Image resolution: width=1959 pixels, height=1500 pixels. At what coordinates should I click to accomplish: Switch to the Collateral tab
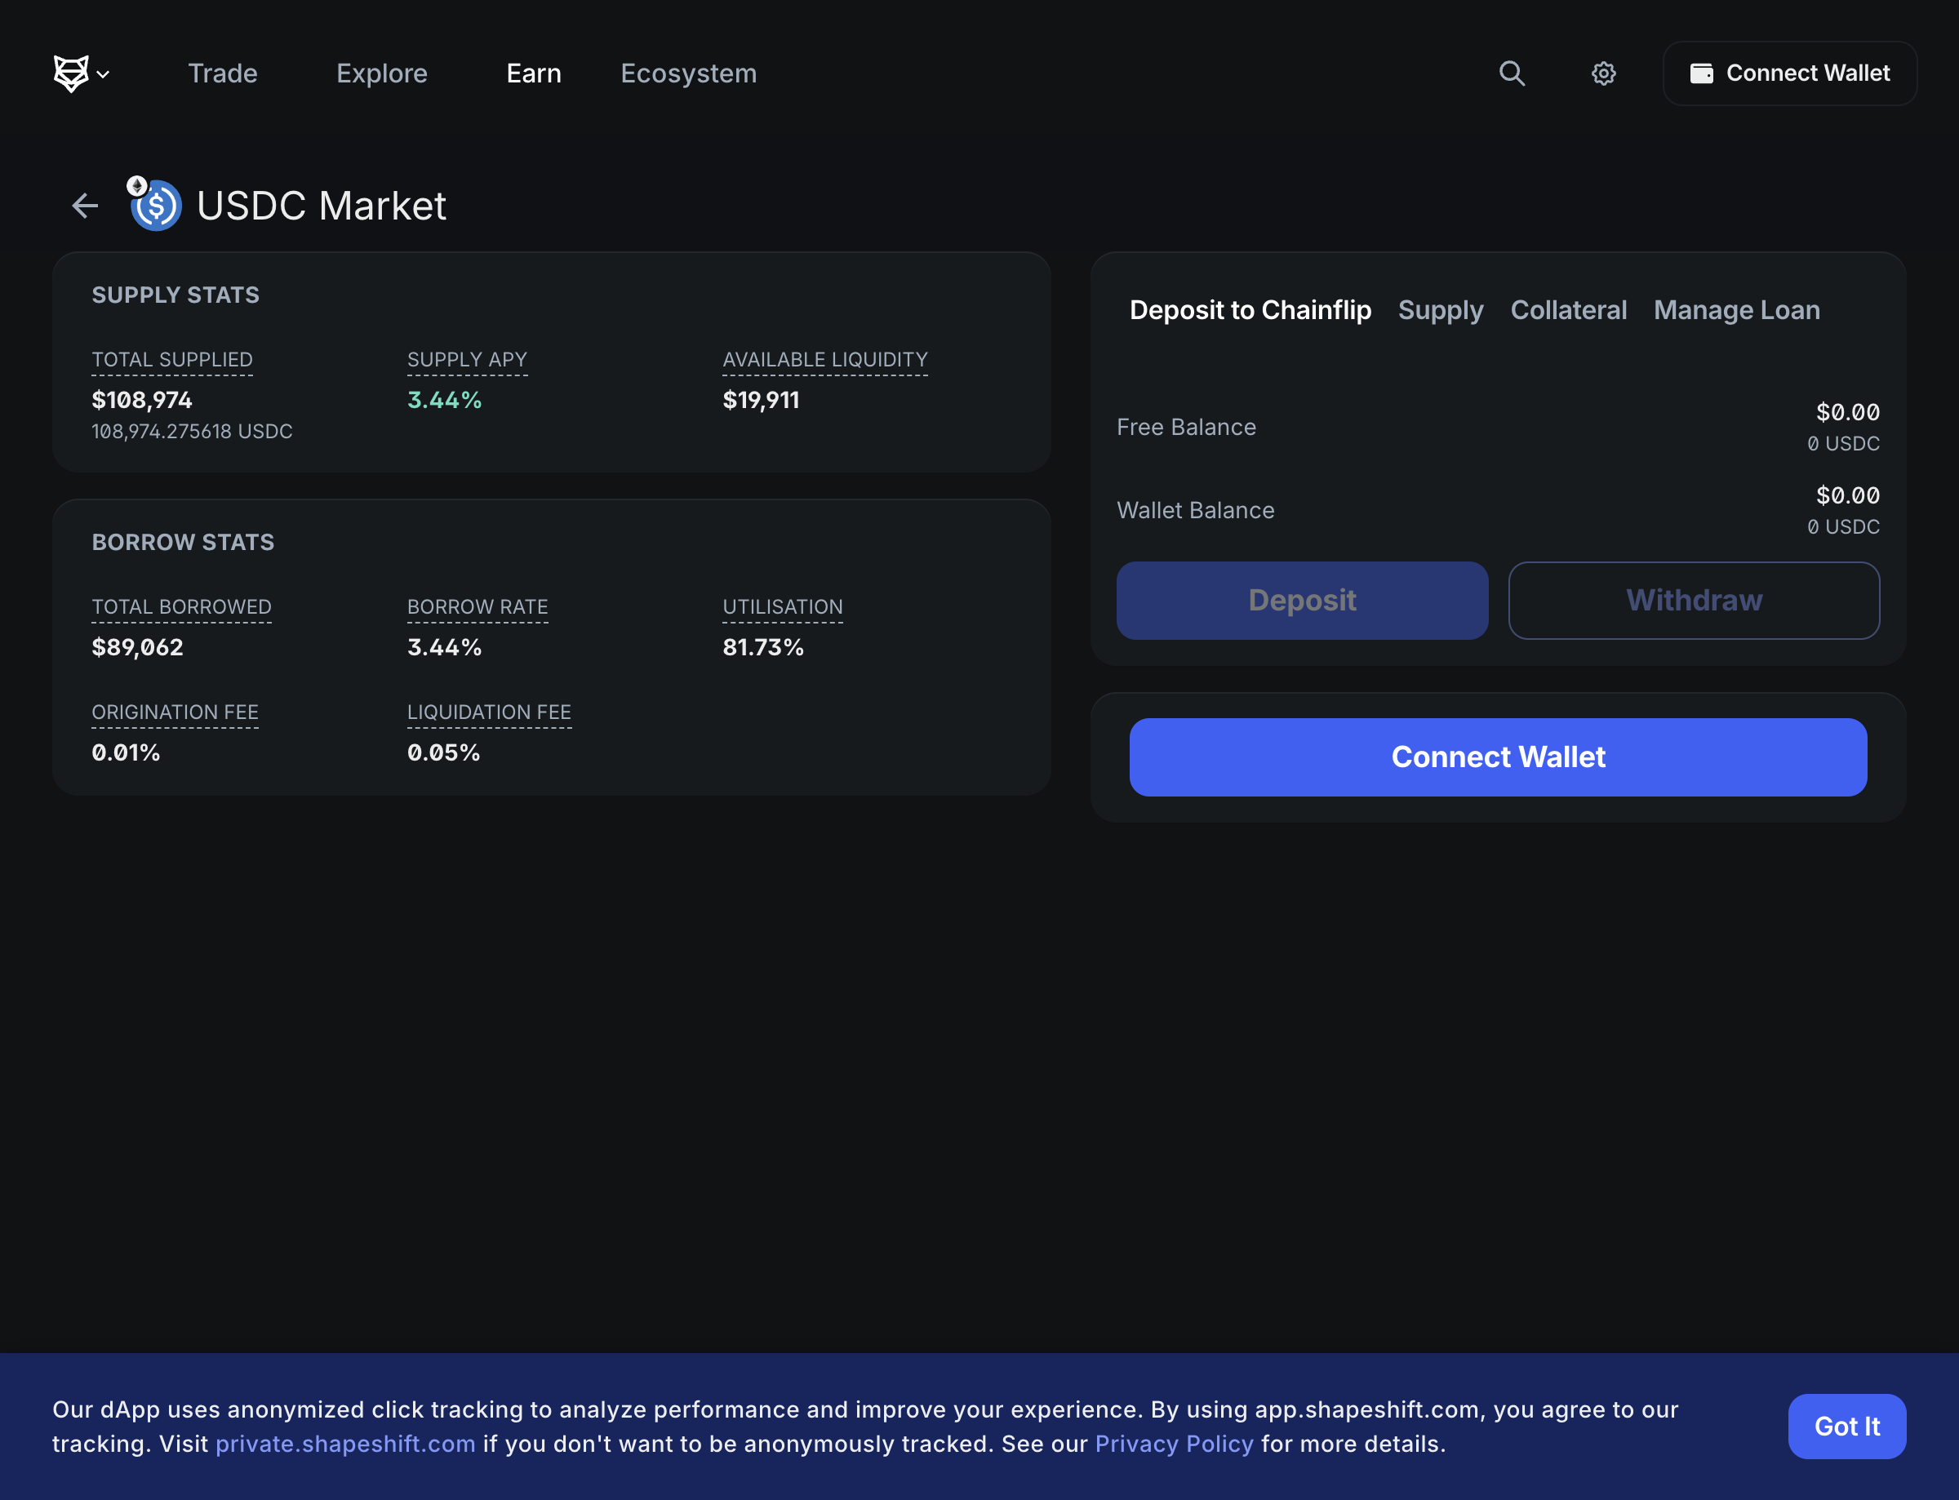tap(1568, 310)
